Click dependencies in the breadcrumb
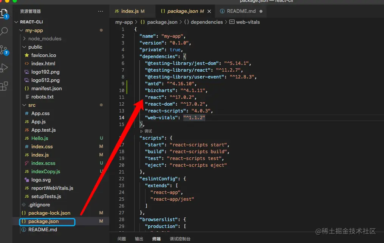 coord(206,22)
